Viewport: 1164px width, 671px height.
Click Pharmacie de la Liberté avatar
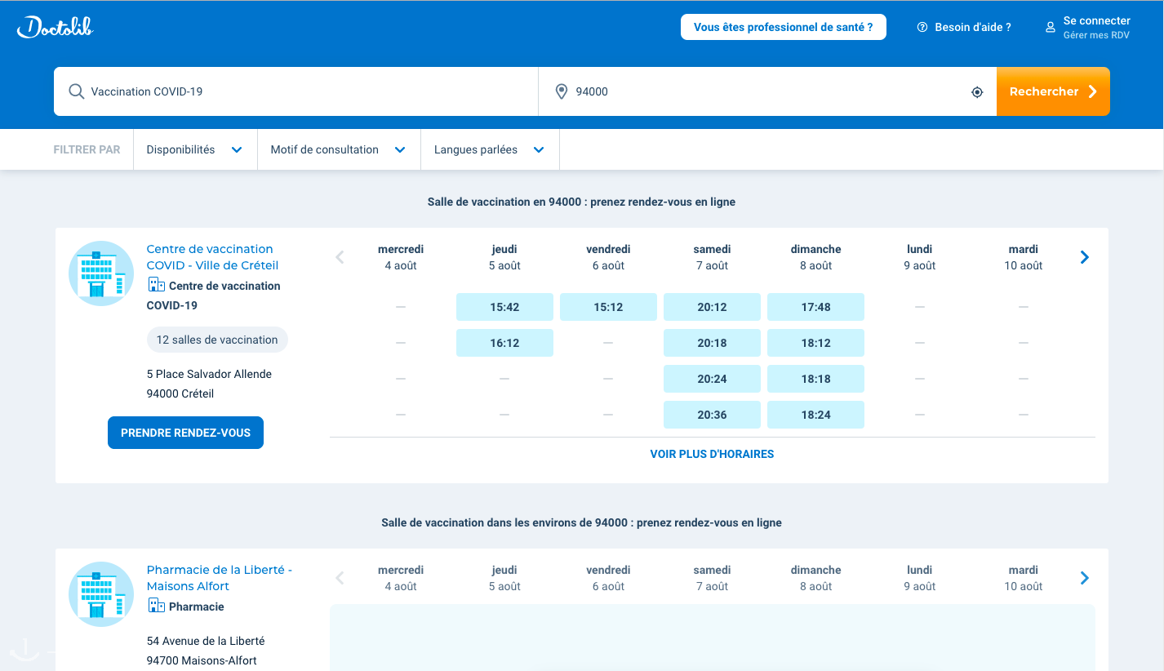click(101, 594)
